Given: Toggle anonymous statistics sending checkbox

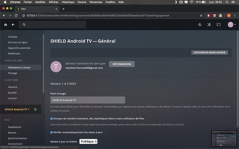Looking at the screenshot, I should pos(52,119).
